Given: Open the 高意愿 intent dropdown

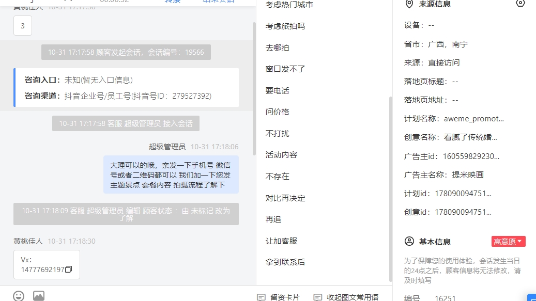Looking at the screenshot, I should [508, 241].
